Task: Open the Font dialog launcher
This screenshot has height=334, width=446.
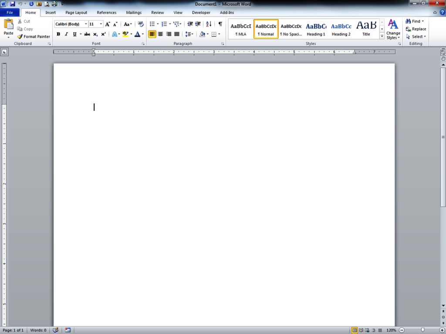Action: coord(143,44)
